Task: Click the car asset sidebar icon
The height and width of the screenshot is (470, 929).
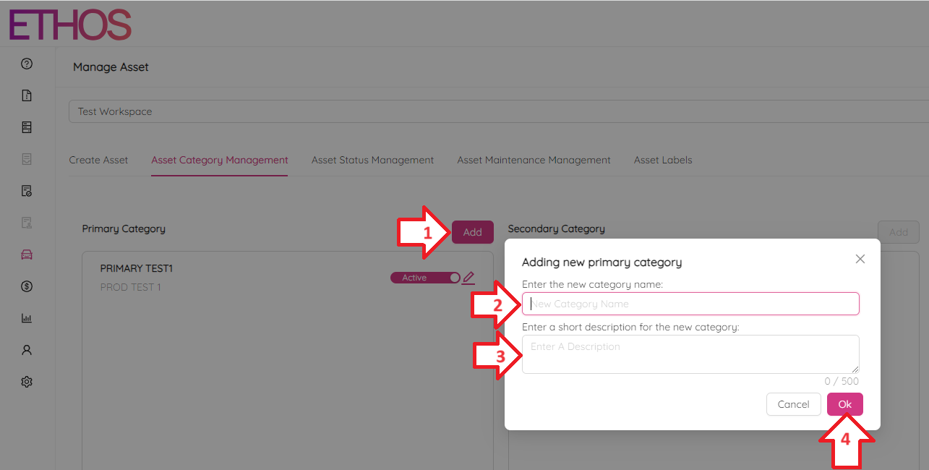Action: (x=27, y=255)
